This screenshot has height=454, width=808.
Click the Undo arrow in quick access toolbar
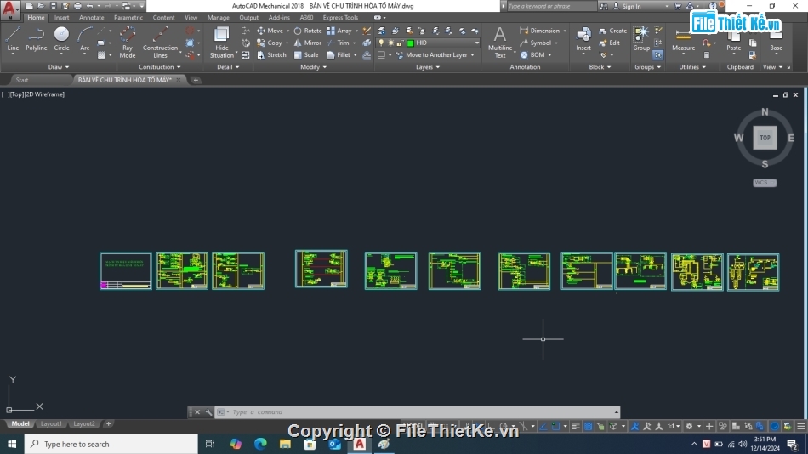(x=89, y=6)
